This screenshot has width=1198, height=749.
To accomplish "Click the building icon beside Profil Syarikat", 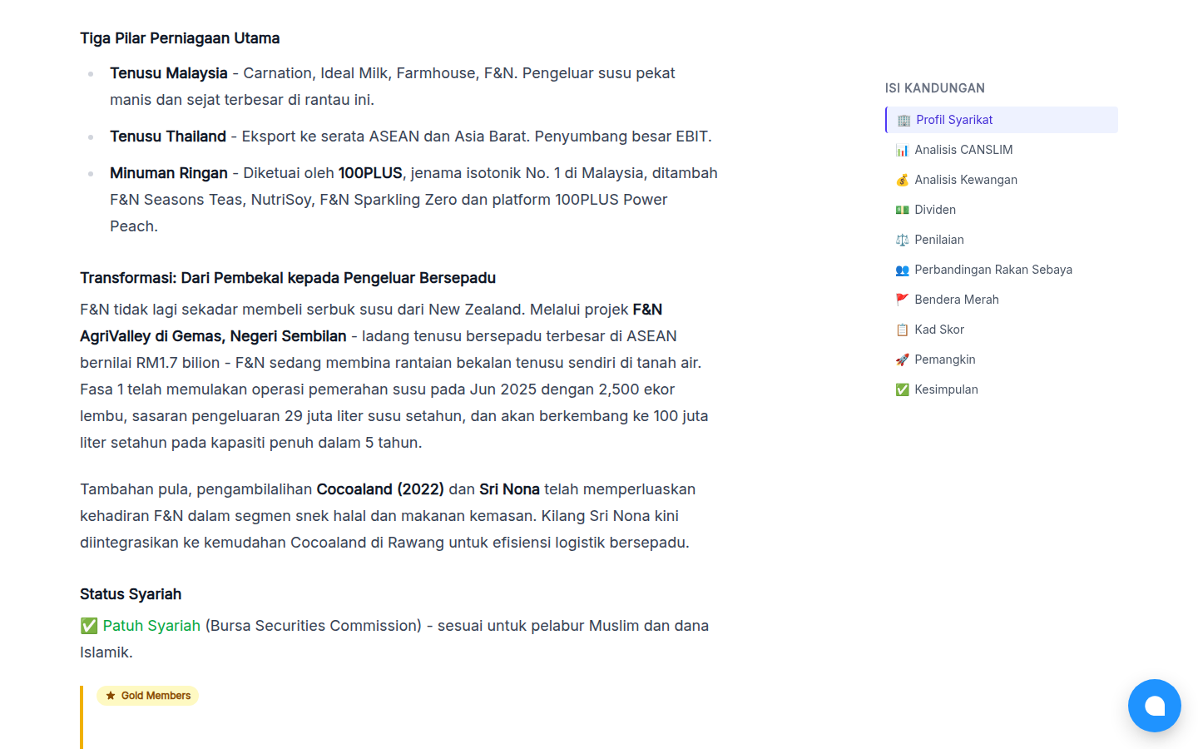I will tap(903, 121).
